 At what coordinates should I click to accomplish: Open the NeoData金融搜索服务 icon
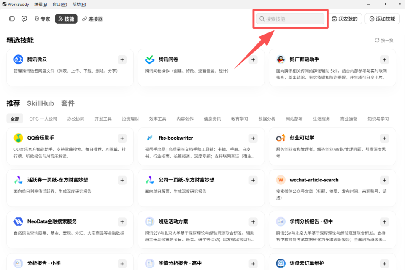18,221
